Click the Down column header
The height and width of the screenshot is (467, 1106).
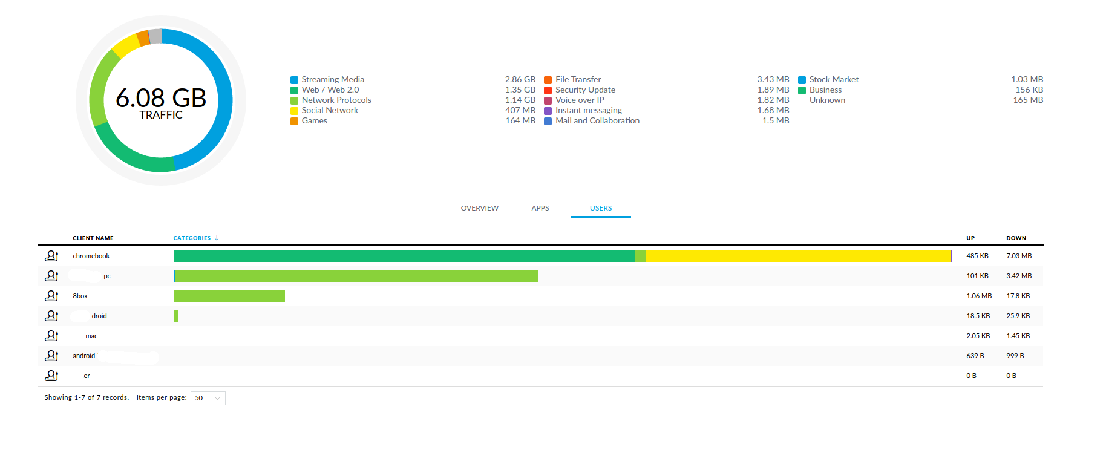pyautogui.click(x=1016, y=238)
